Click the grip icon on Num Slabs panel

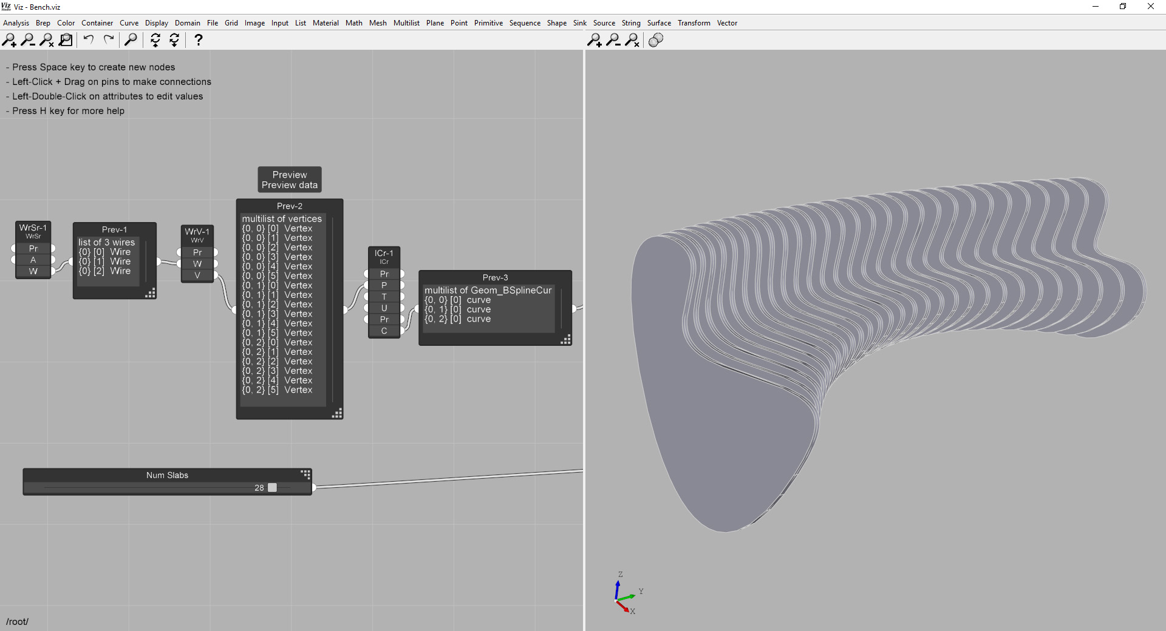(x=305, y=474)
